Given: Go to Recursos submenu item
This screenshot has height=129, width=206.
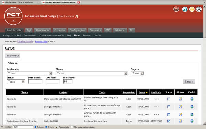Looking at the screenshot, I should (87, 35).
